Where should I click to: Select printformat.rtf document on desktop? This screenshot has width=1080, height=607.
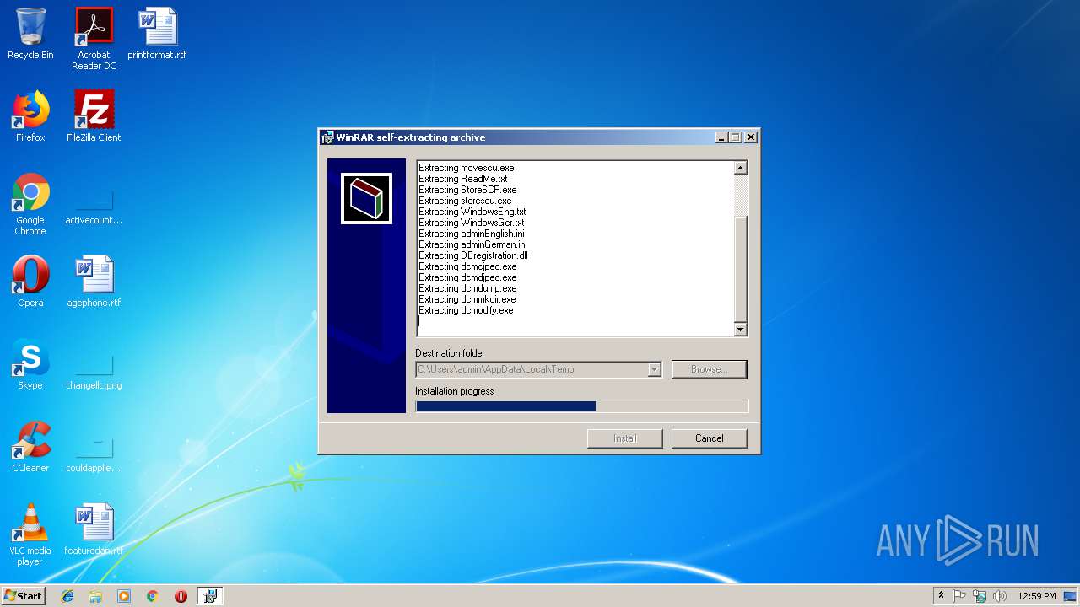(157, 34)
